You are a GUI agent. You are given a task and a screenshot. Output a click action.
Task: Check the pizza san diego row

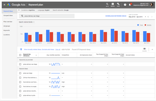20,73
